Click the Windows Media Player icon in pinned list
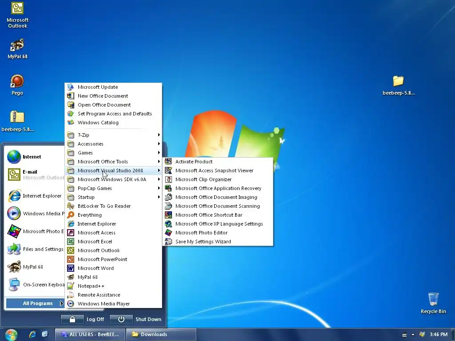Screen dimensions: 455x341 (x=14, y=214)
